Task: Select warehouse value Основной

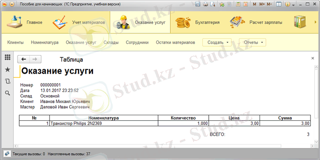Action: 50,96
